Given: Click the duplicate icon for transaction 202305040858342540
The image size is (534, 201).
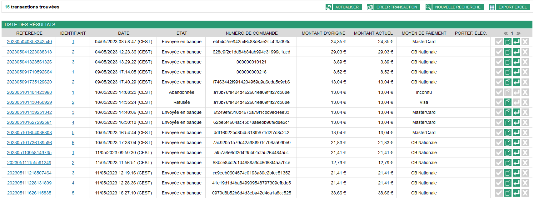Looking at the screenshot, I should click(x=508, y=42).
